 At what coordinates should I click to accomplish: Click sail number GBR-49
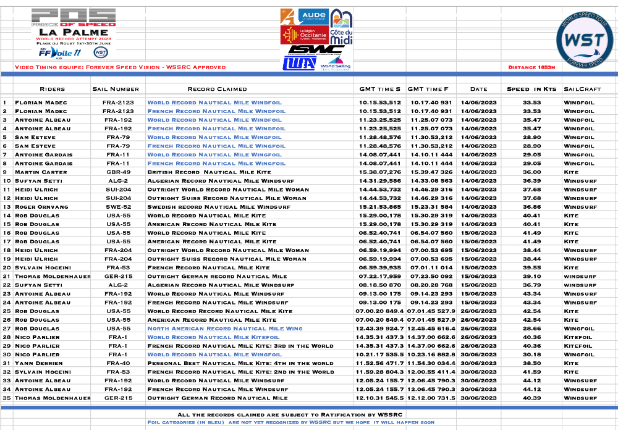(x=118, y=172)
